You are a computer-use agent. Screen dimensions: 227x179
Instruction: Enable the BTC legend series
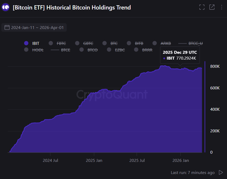click(x=110, y=43)
